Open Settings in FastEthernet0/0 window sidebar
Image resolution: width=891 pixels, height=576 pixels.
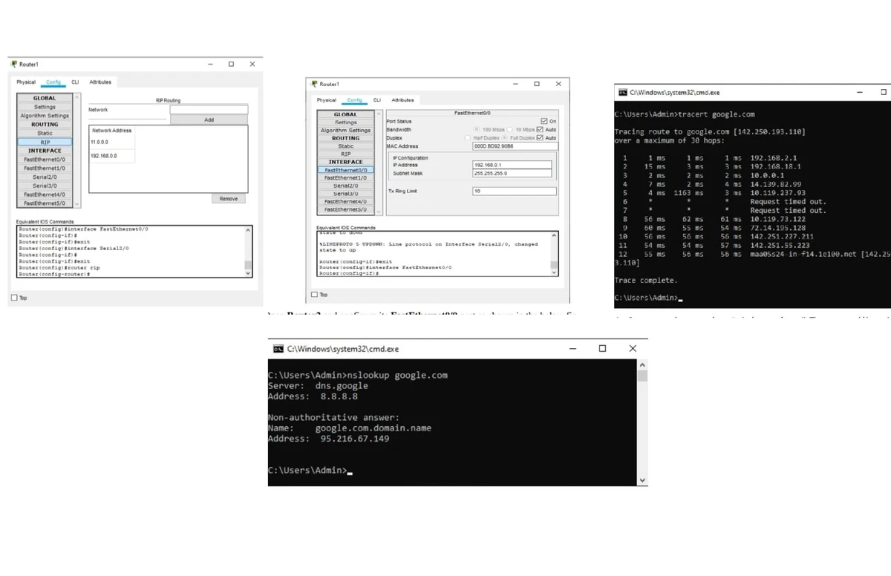point(345,122)
